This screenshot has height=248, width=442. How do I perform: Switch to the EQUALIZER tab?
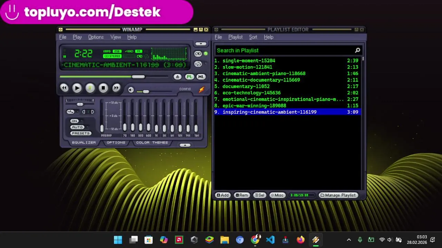point(84,143)
